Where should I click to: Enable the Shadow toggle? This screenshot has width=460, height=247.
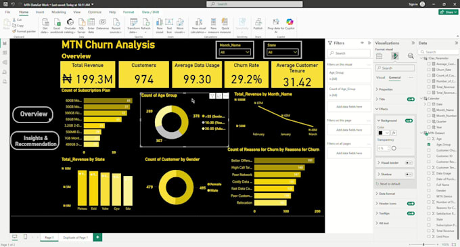pyautogui.click(x=409, y=174)
